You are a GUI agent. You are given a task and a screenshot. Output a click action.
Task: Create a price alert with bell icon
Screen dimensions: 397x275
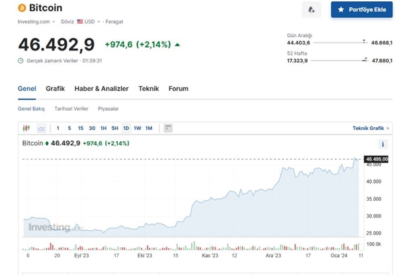(312, 10)
